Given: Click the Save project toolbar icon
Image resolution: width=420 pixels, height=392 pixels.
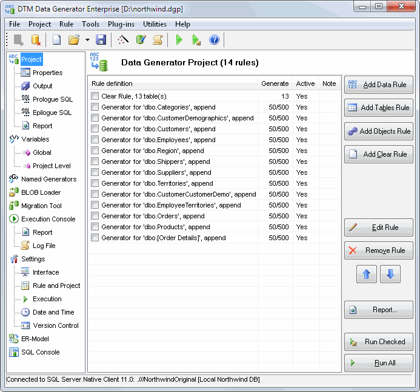Looking at the screenshot, I should tap(101, 40).
